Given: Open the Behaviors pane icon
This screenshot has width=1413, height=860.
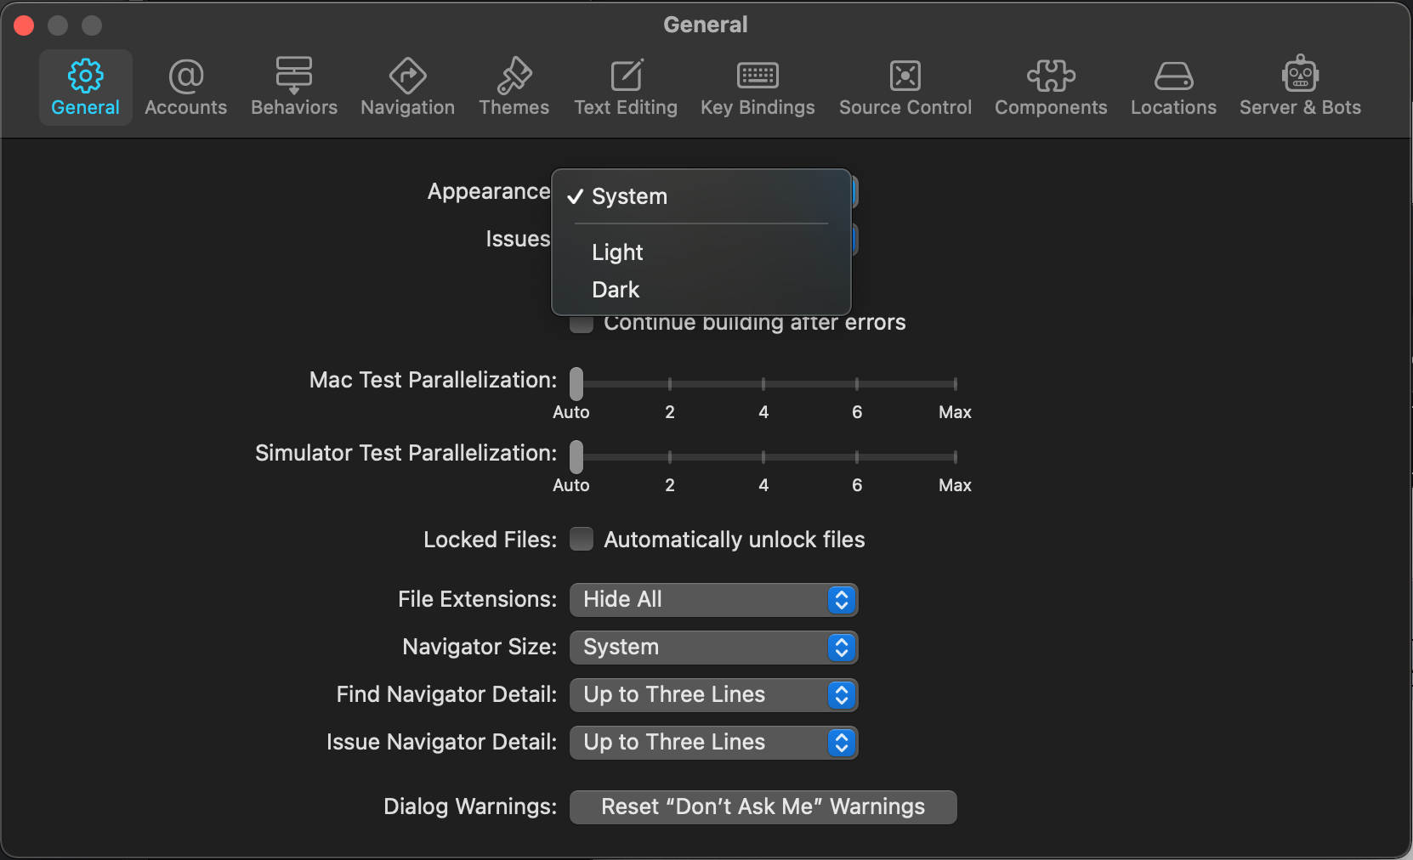Looking at the screenshot, I should (x=294, y=76).
